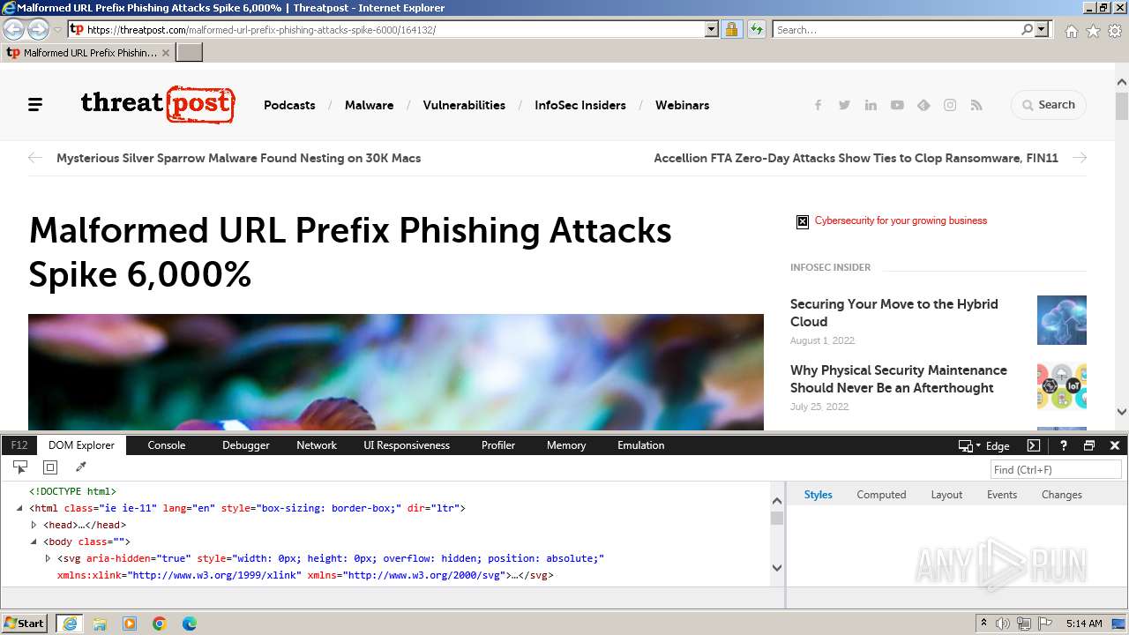Expand the svg node in DOM tree

click(49, 558)
